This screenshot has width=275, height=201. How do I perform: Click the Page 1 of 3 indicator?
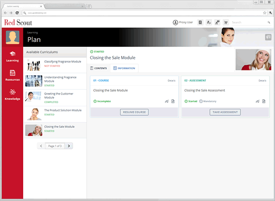[x=55, y=146]
